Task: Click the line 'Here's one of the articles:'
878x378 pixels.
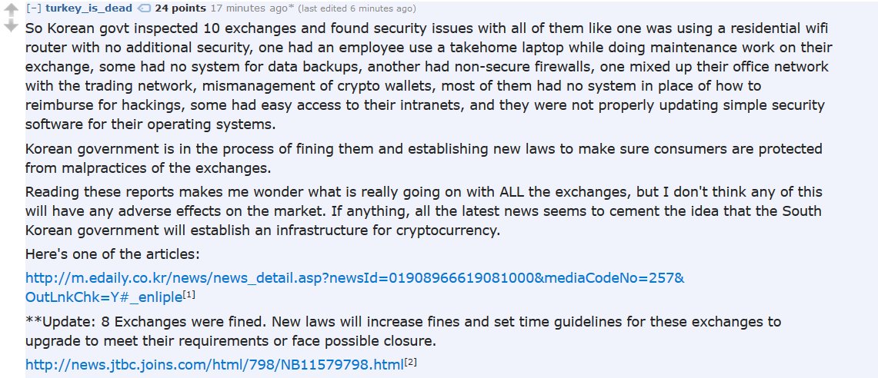Action: coord(112,254)
